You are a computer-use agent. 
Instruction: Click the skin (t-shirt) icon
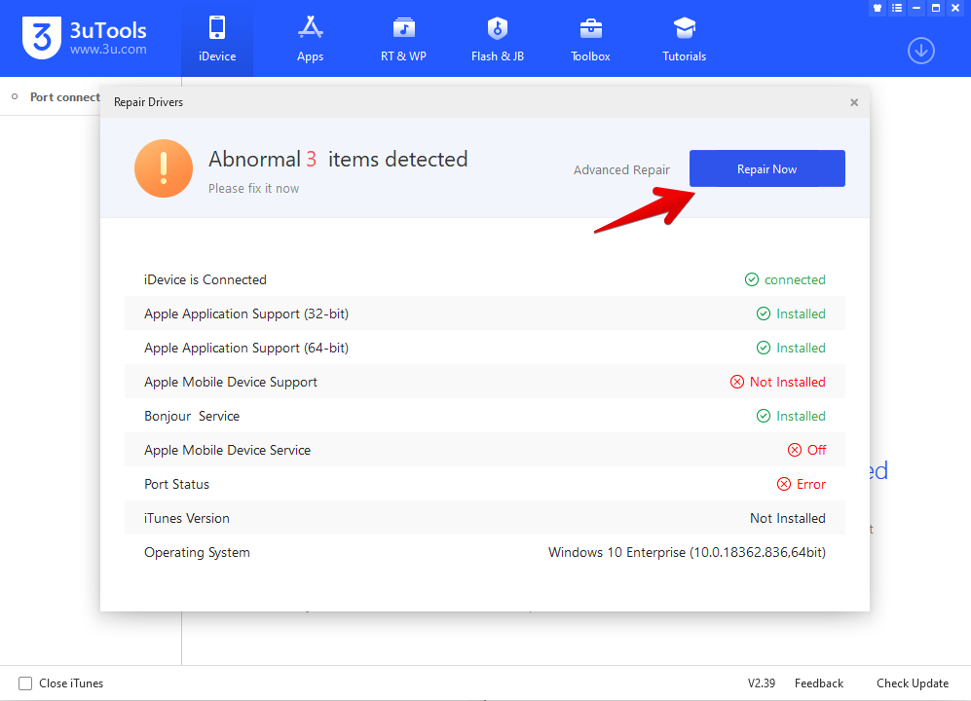[877, 8]
